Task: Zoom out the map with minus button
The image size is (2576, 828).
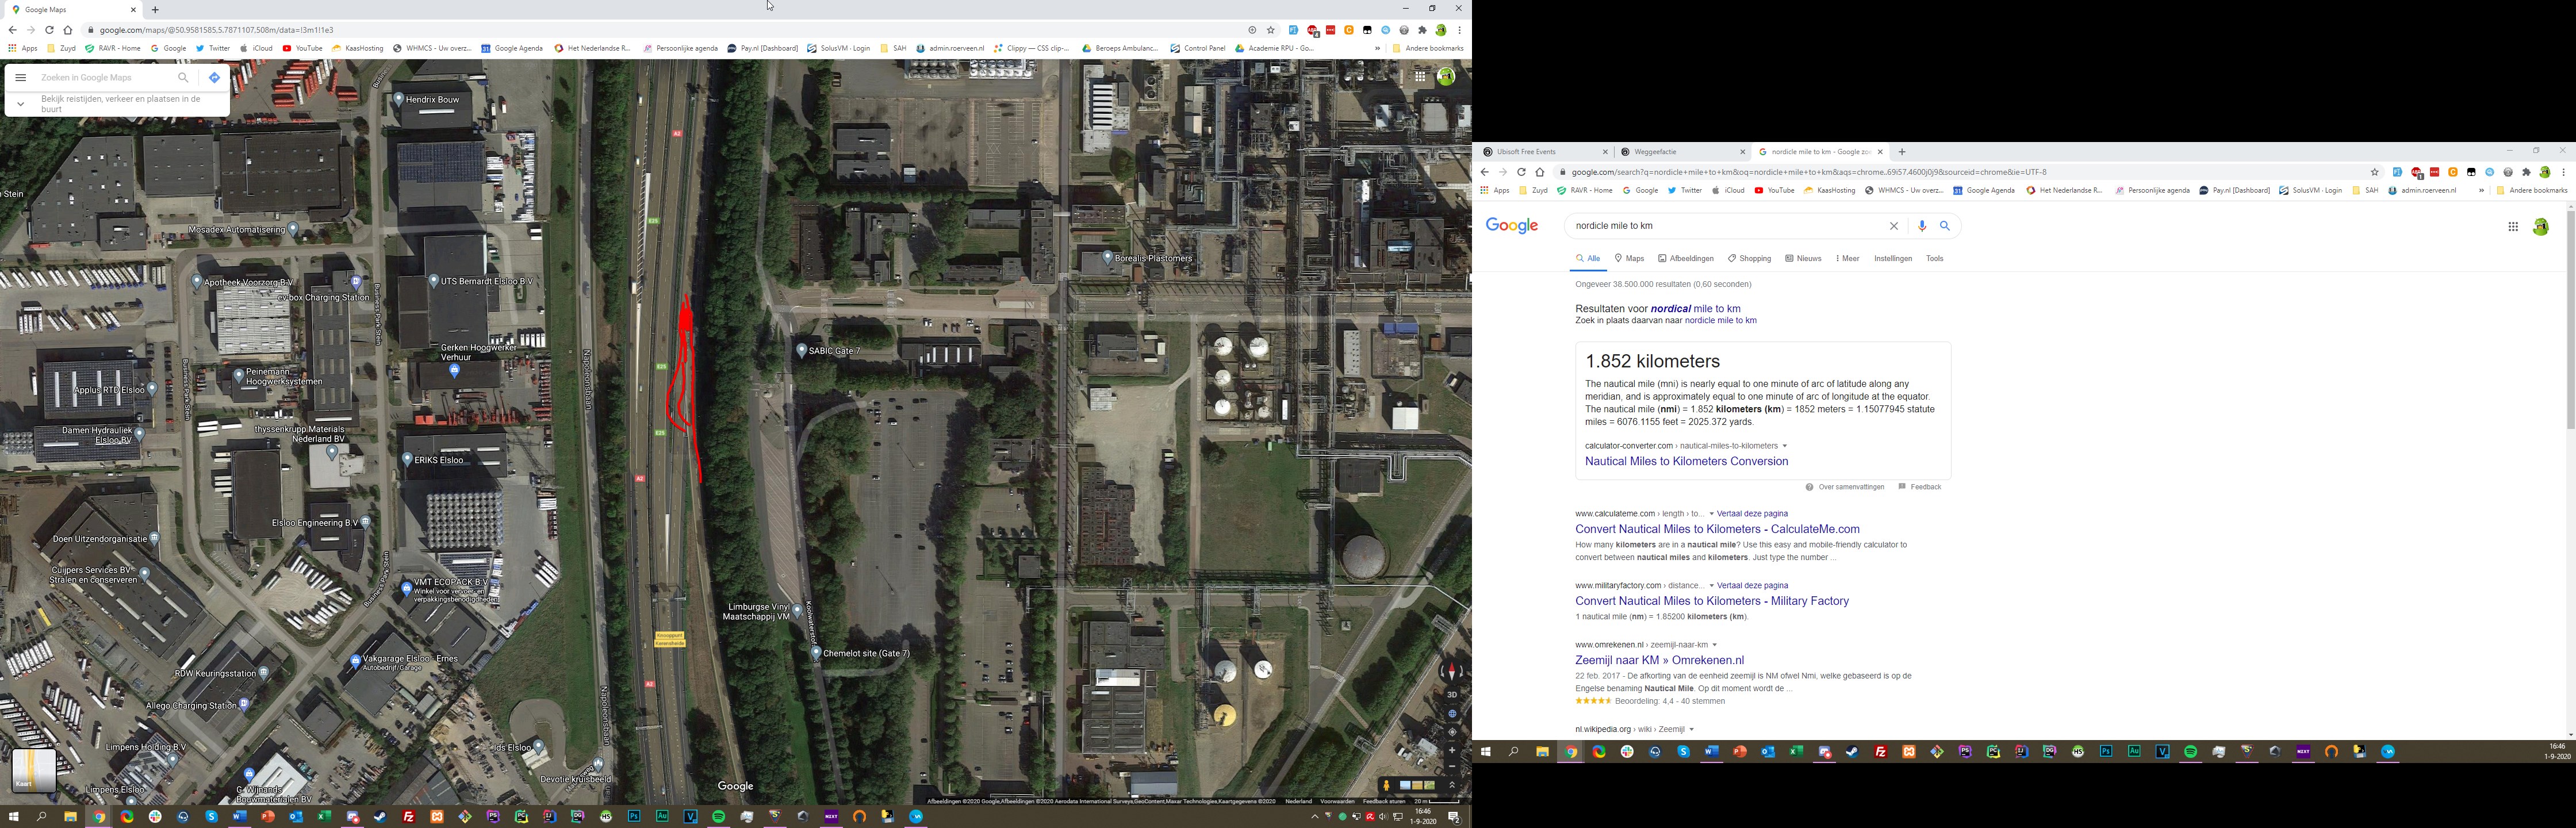Action: coord(1452,766)
